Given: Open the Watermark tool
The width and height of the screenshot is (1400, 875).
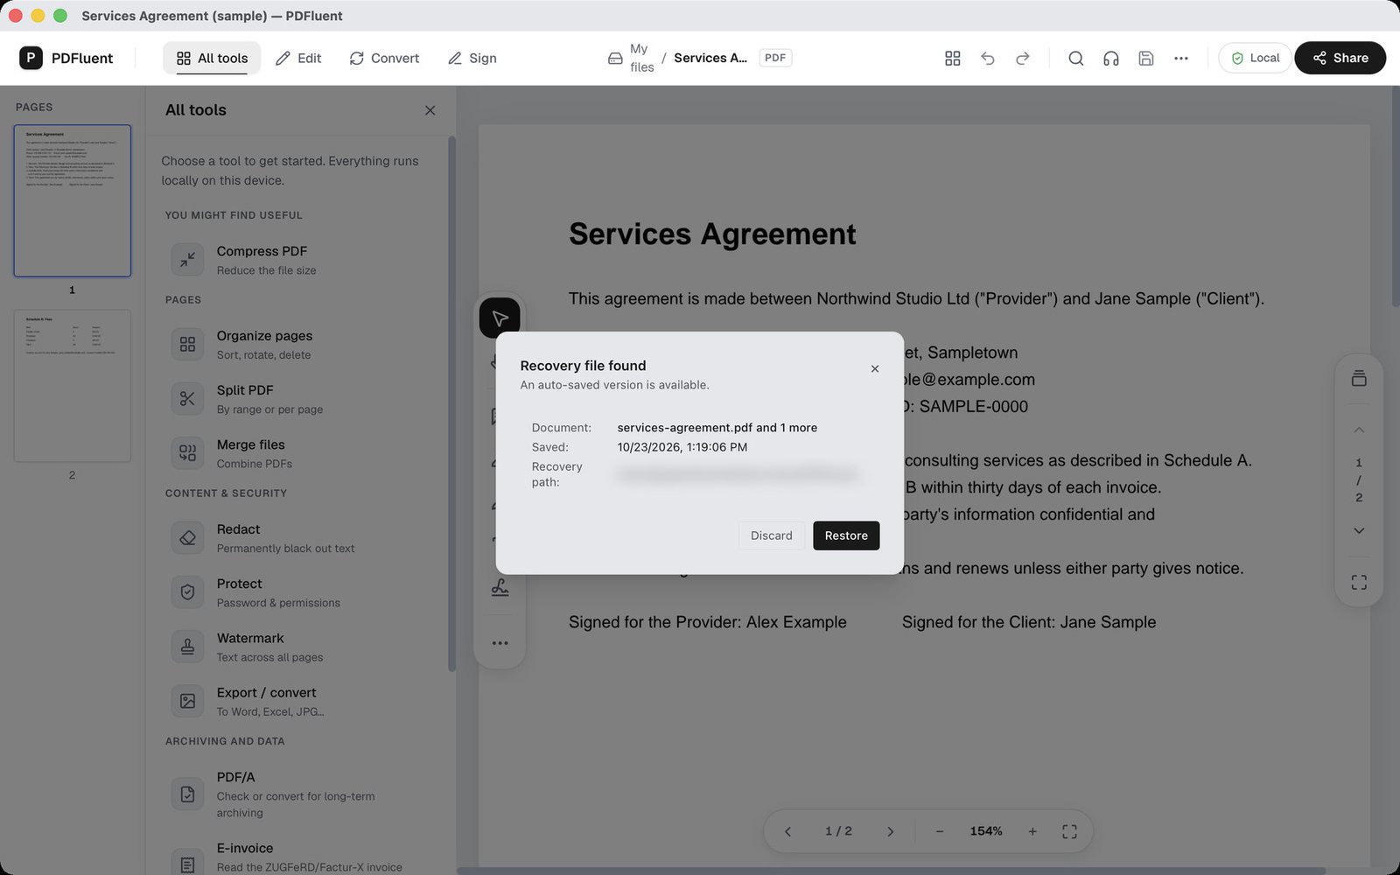Looking at the screenshot, I should pos(303,647).
